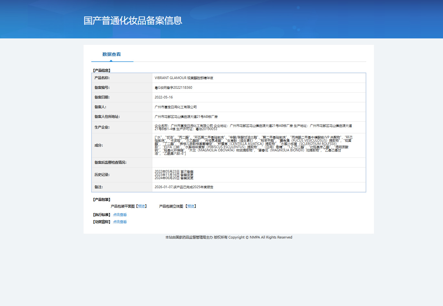
Task: Click the NMPA copyright footer text
Action: (229, 237)
